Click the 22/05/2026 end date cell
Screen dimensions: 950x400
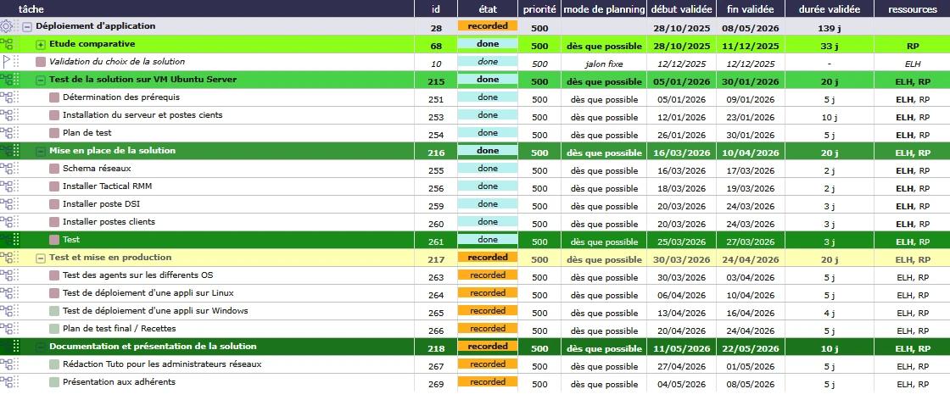pyautogui.click(x=751, y=348)
